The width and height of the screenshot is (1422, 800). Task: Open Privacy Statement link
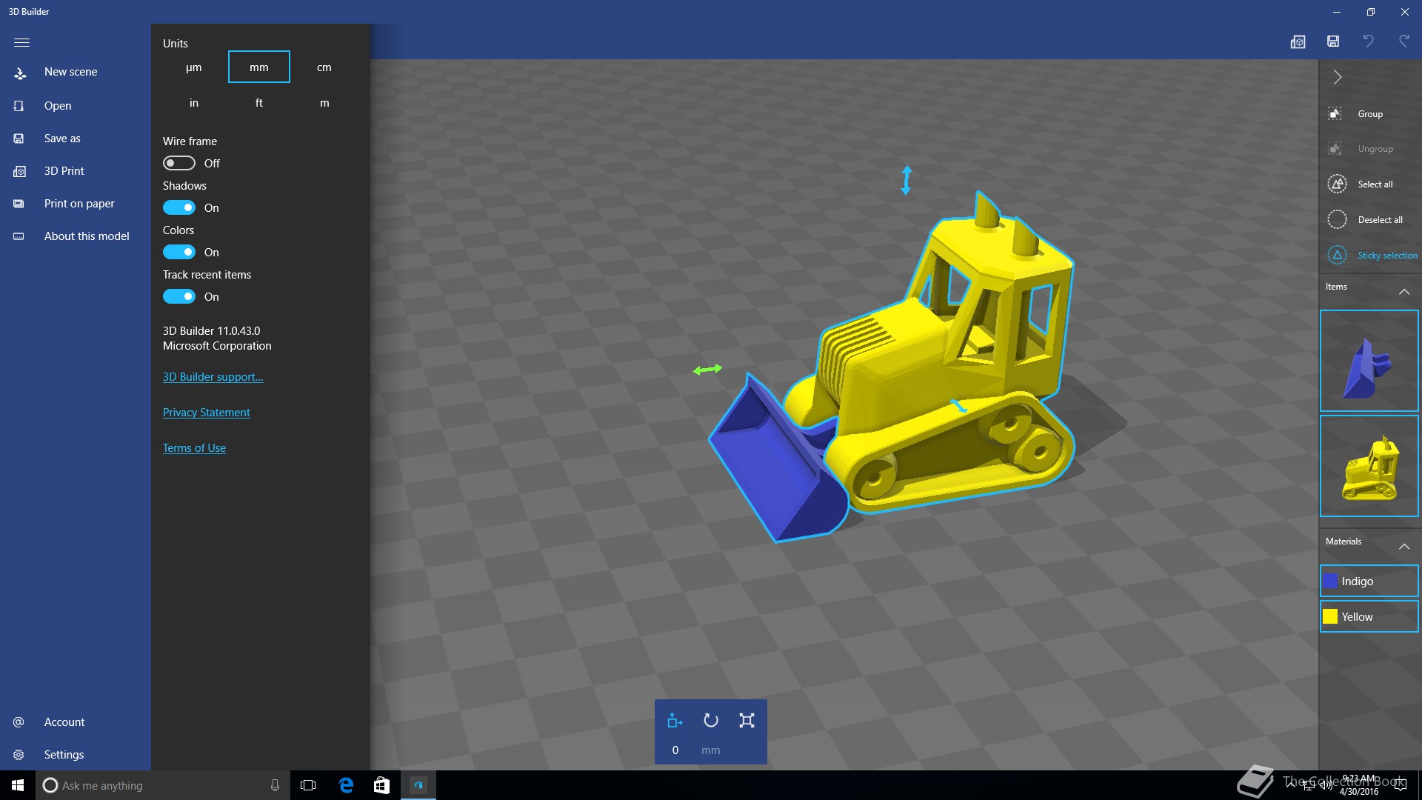[x=207, y=413]
